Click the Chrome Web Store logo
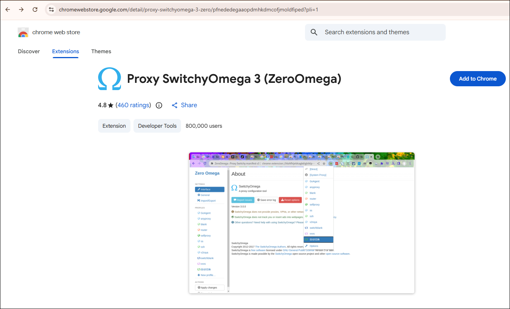This screenshot has width=510, height=309. [x=23, y=33]
